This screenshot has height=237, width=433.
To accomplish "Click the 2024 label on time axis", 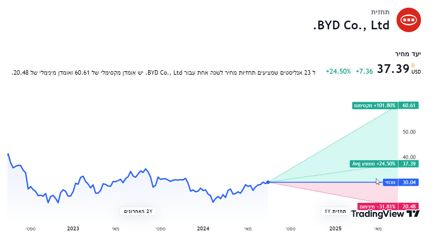I will tap(203, 229).
